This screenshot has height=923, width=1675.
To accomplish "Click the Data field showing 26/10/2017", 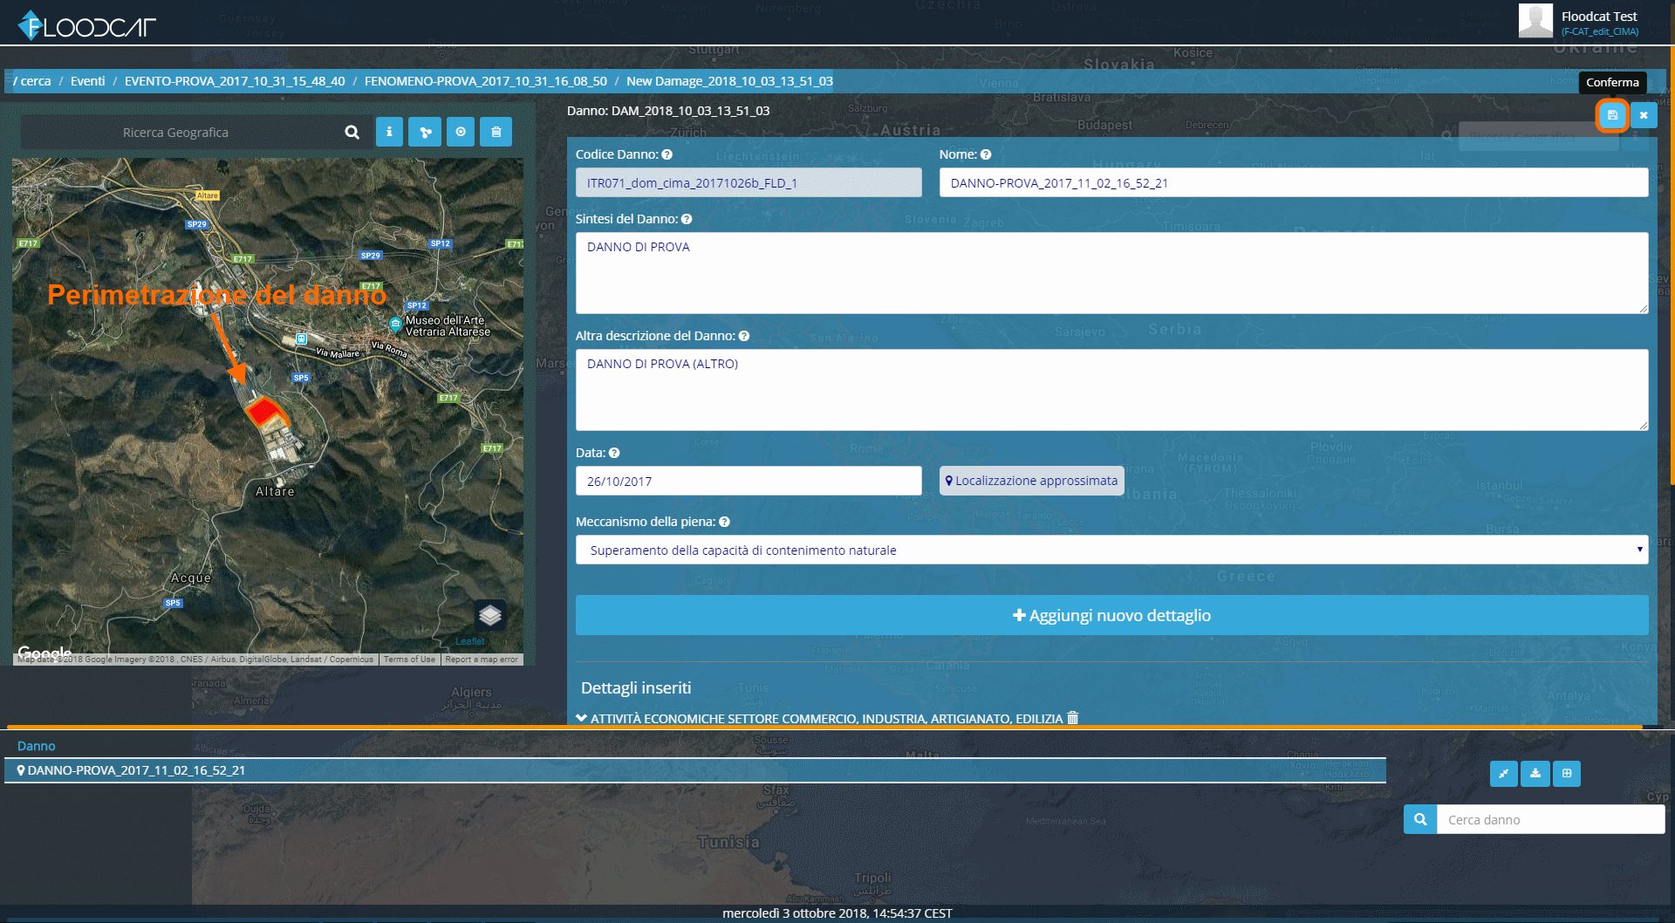I will pos(749,481).
